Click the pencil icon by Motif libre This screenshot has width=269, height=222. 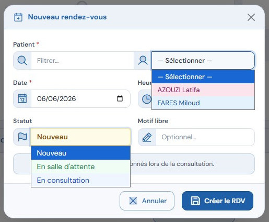click(x=147, y=137)
